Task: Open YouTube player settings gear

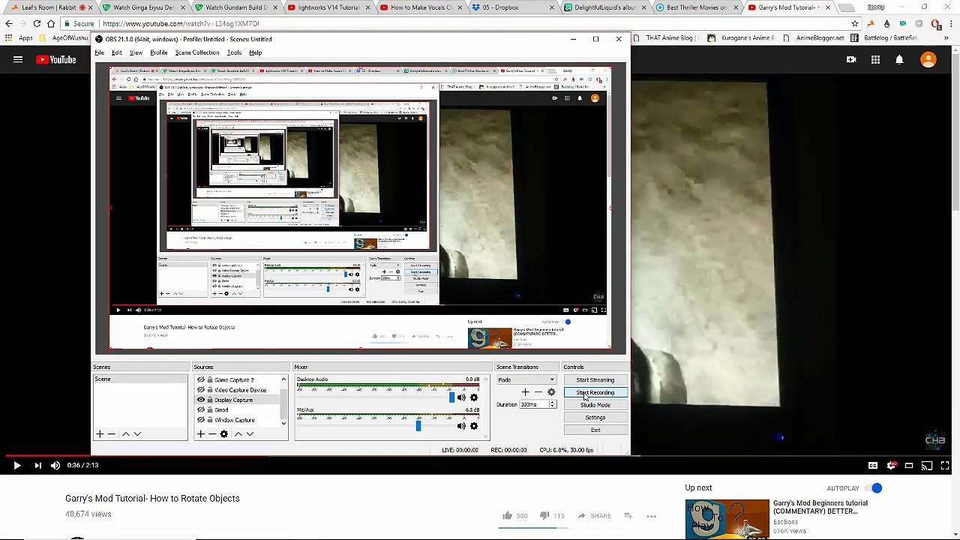Action: (x=891, y=466)
